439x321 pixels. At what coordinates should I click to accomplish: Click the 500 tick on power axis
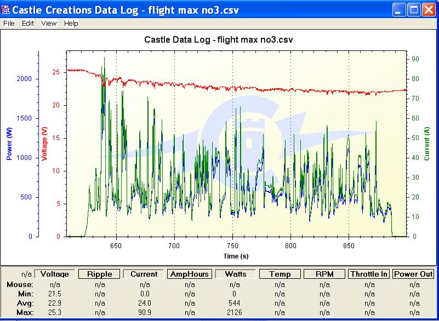[26, 197]
